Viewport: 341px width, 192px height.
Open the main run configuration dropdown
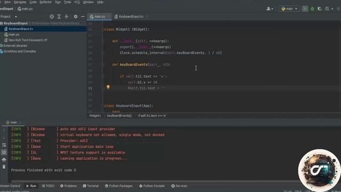289,9
